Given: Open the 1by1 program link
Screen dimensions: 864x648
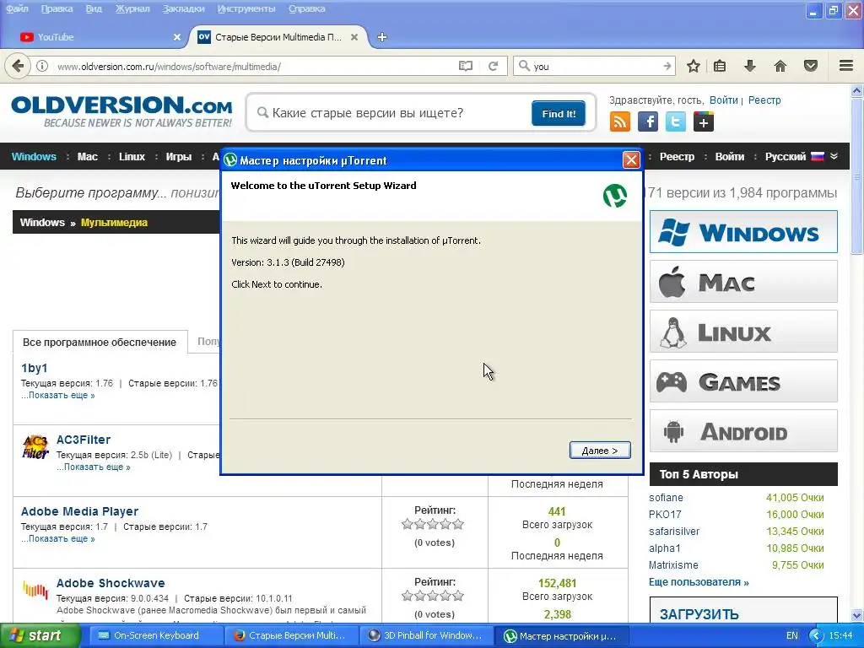Looking at the screenshot, I should point(34,368).
